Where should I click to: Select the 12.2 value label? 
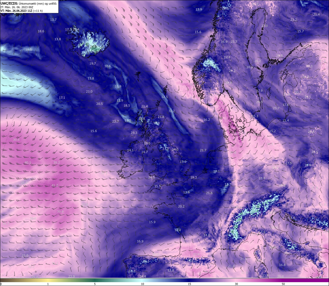pos(171,111)
